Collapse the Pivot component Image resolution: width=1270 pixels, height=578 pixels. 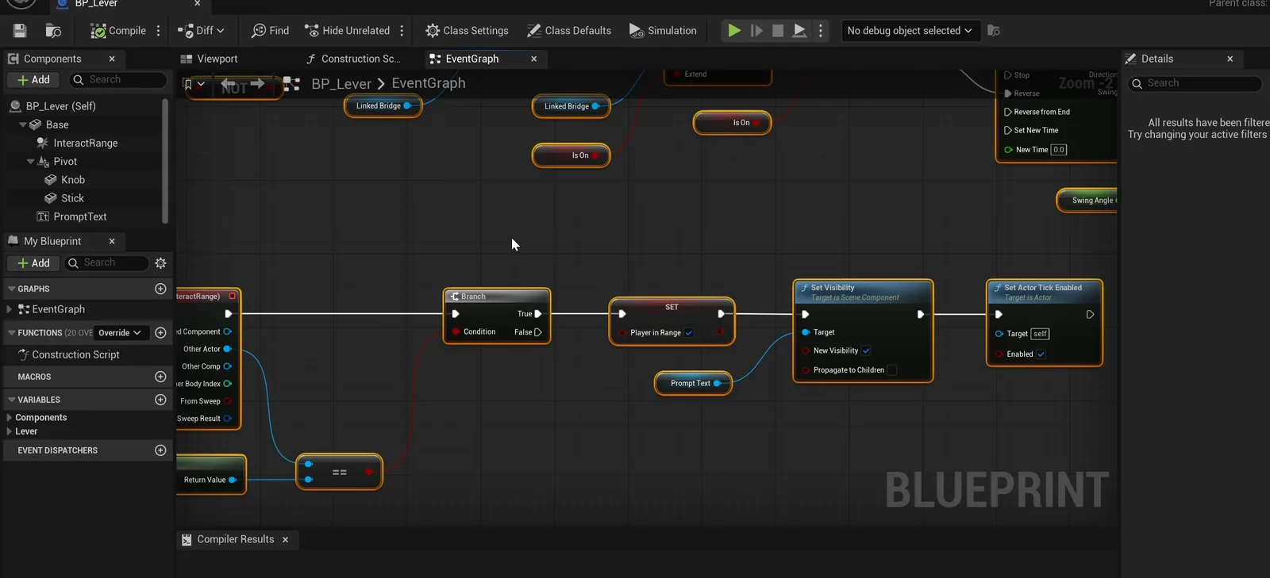[x=31, y=161]
